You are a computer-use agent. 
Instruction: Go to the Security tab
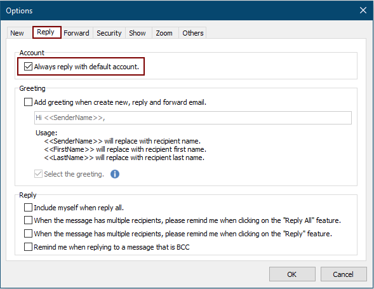pos(109,33)
